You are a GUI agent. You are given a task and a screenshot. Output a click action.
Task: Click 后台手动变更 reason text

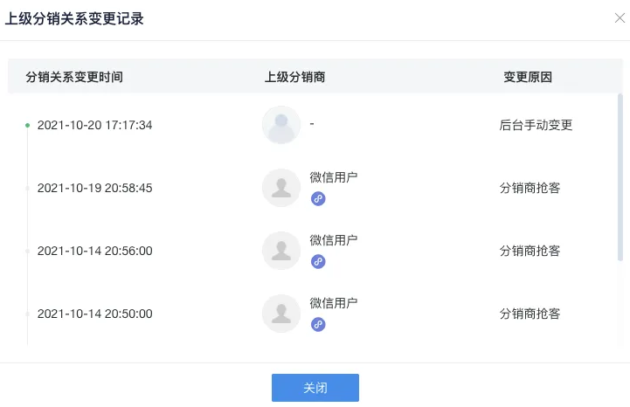[x=536, y=125]
